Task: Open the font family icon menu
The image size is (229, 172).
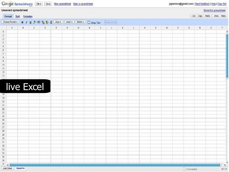Action: click(x=35, y=22)
